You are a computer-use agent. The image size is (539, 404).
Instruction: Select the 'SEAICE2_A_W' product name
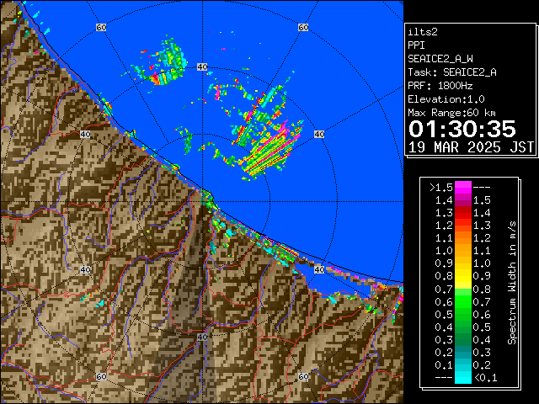point(440,59)
